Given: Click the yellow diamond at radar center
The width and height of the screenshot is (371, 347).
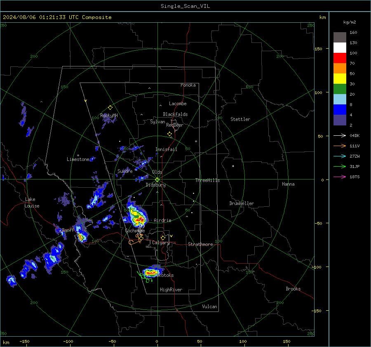Looking at the screenshot, I should coord(157,179).
